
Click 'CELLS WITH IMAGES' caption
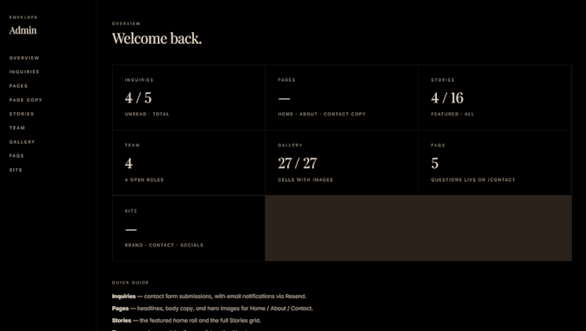[x=305, y=180]
